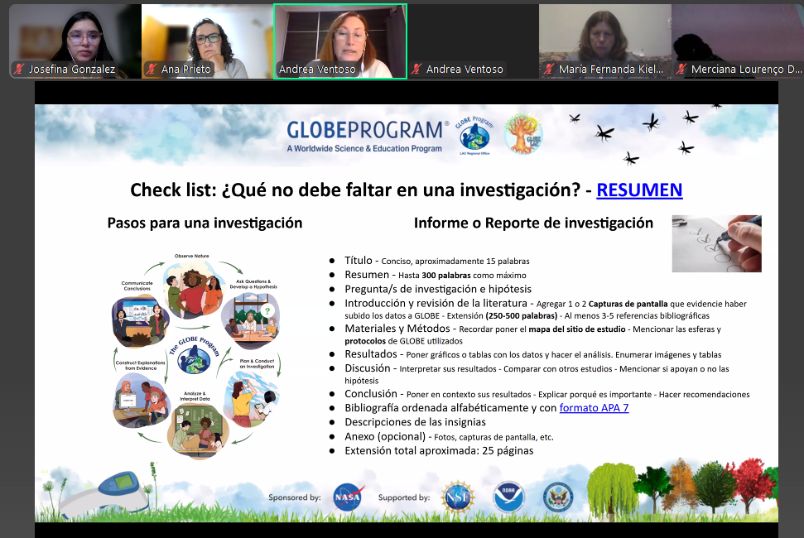Viewport: 804px width, 538px height.
Task: Click the Communicate Conclusions illustration
Action: click(141, 321)
